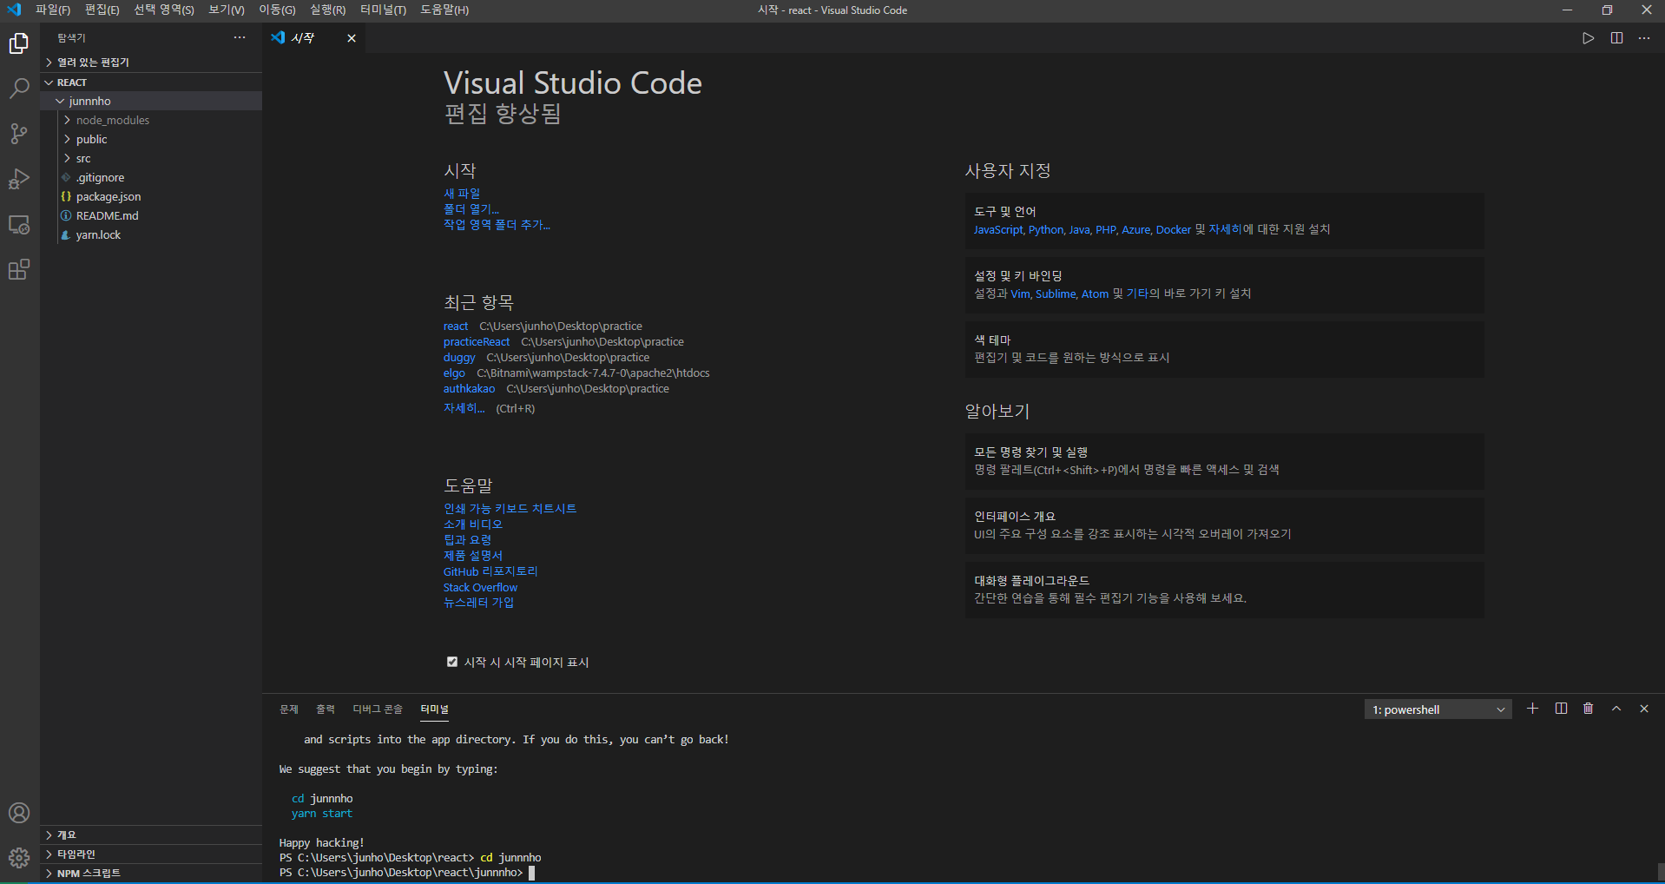Viewport: 1665px width, 884px height.
Task: Open the Accounts menu icon
Action: click(x=19, y=813)
